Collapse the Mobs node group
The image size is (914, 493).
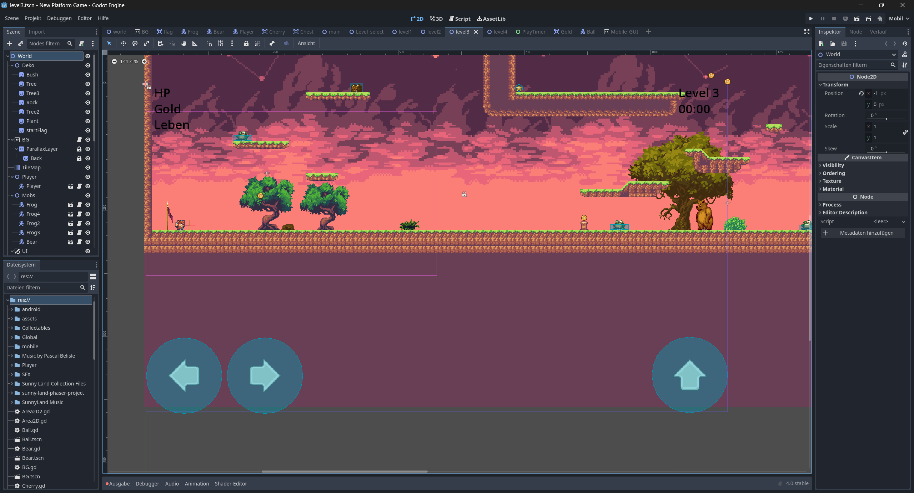point(12,195)
